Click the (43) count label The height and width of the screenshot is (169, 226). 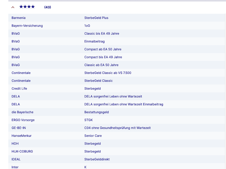tap(47, 7)
